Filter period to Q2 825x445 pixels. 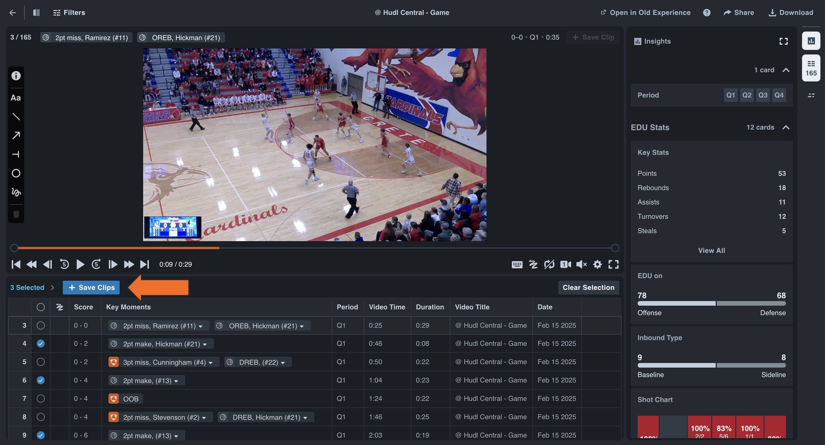747,95
